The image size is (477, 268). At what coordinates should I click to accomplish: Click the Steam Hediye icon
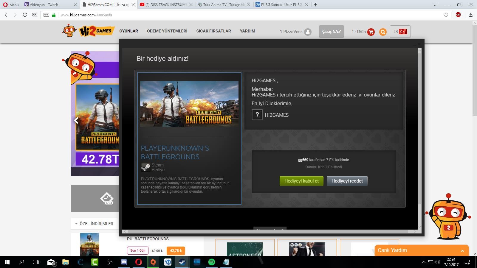pos(145,167)
